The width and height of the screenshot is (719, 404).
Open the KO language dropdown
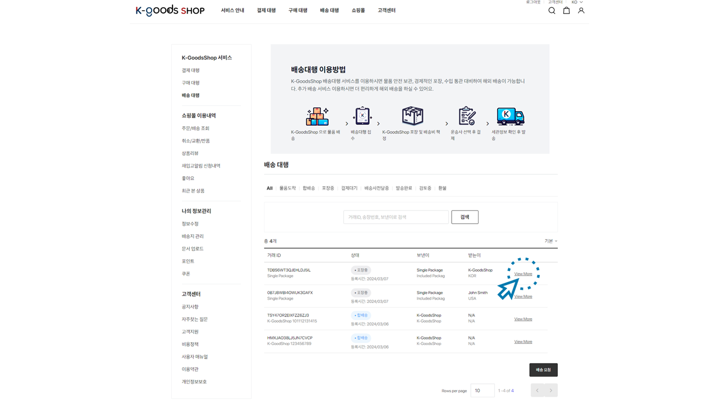(x=577, y=2)
